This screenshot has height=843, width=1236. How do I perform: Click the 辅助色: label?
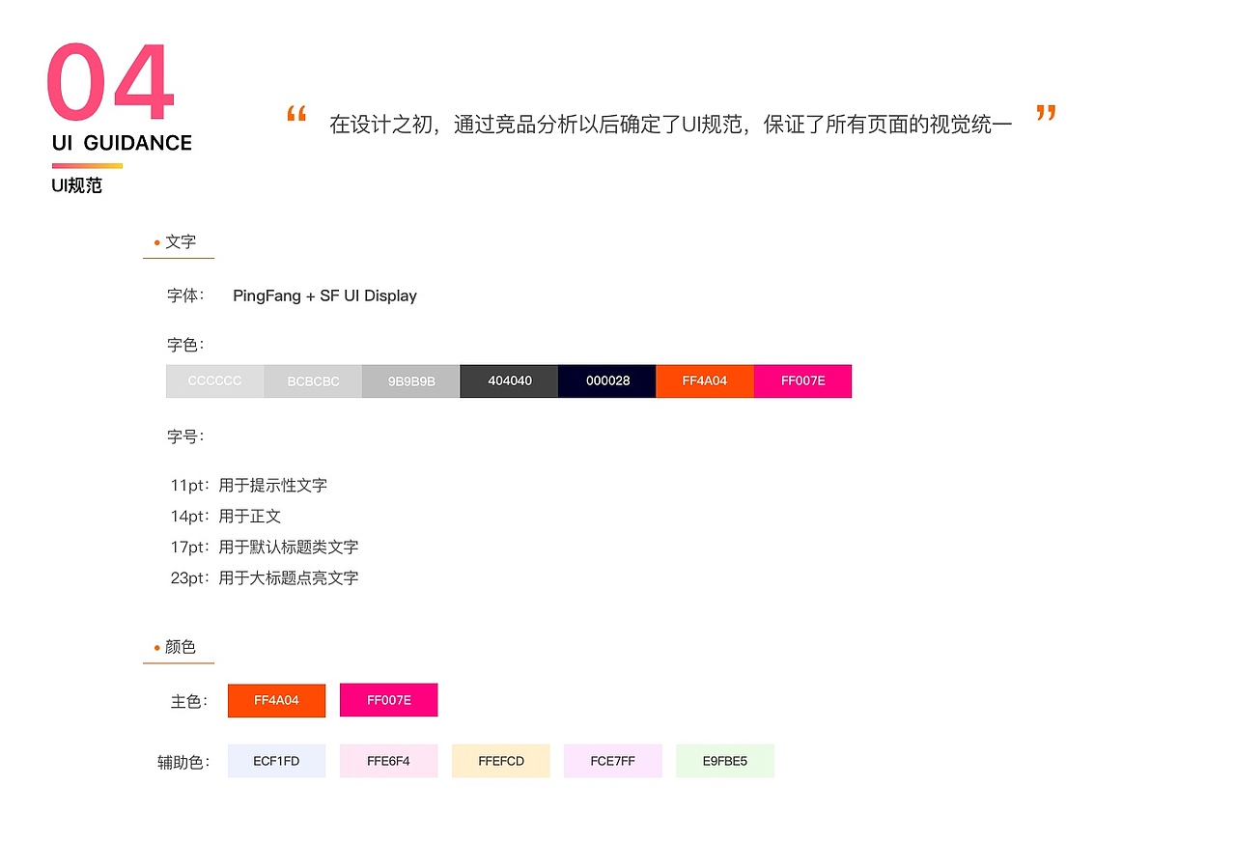183,762
